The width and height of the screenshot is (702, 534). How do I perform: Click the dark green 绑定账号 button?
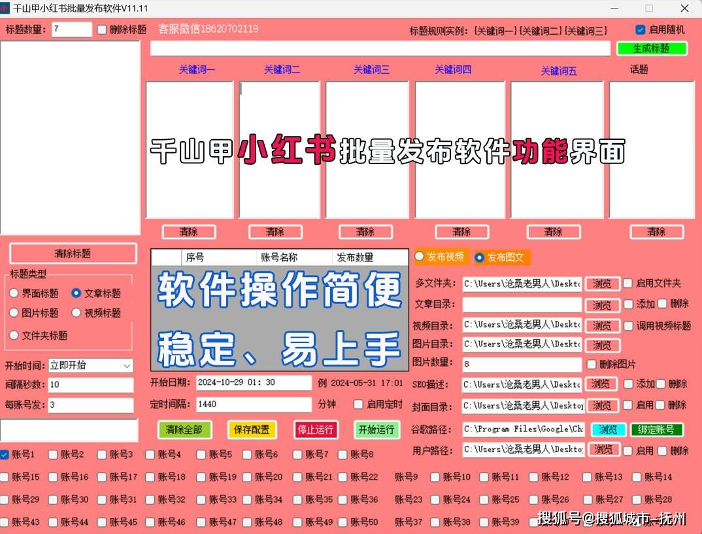point(656,429)
